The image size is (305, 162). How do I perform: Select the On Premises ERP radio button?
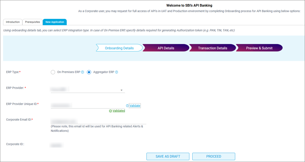pyautogui.click(x=53, y=72)
